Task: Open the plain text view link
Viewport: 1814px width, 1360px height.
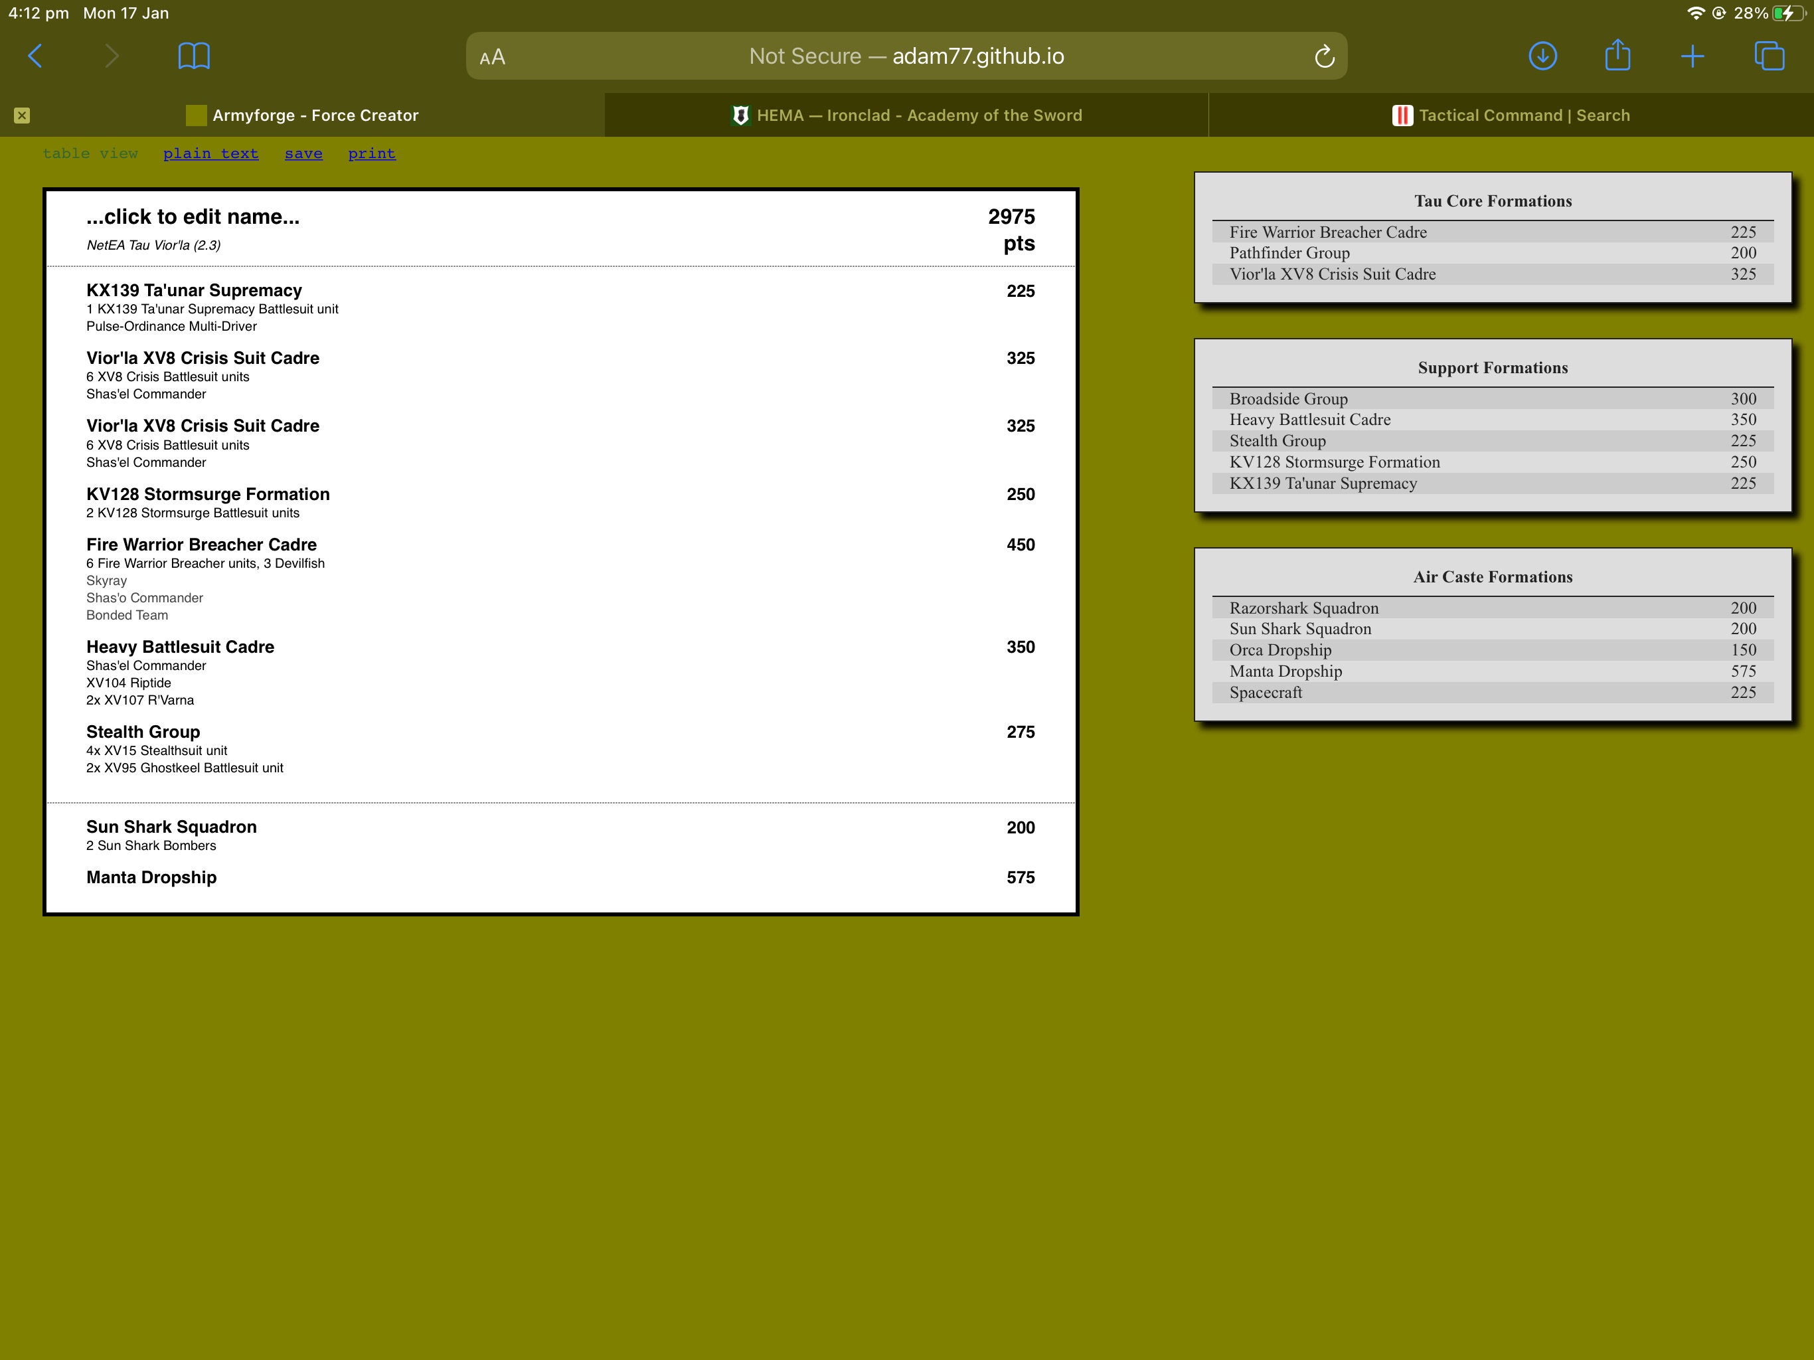Action: 210,153
